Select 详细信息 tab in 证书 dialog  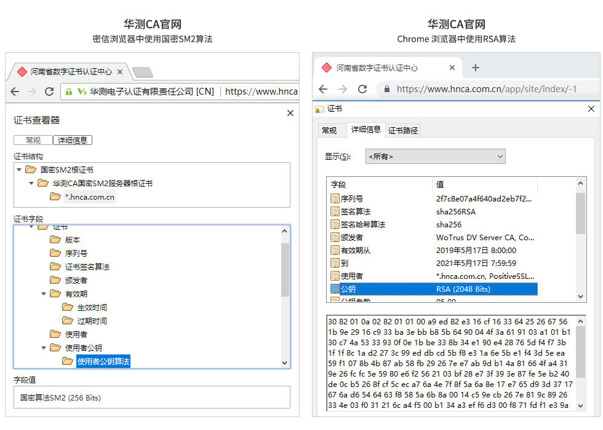[x=365, y=130]
